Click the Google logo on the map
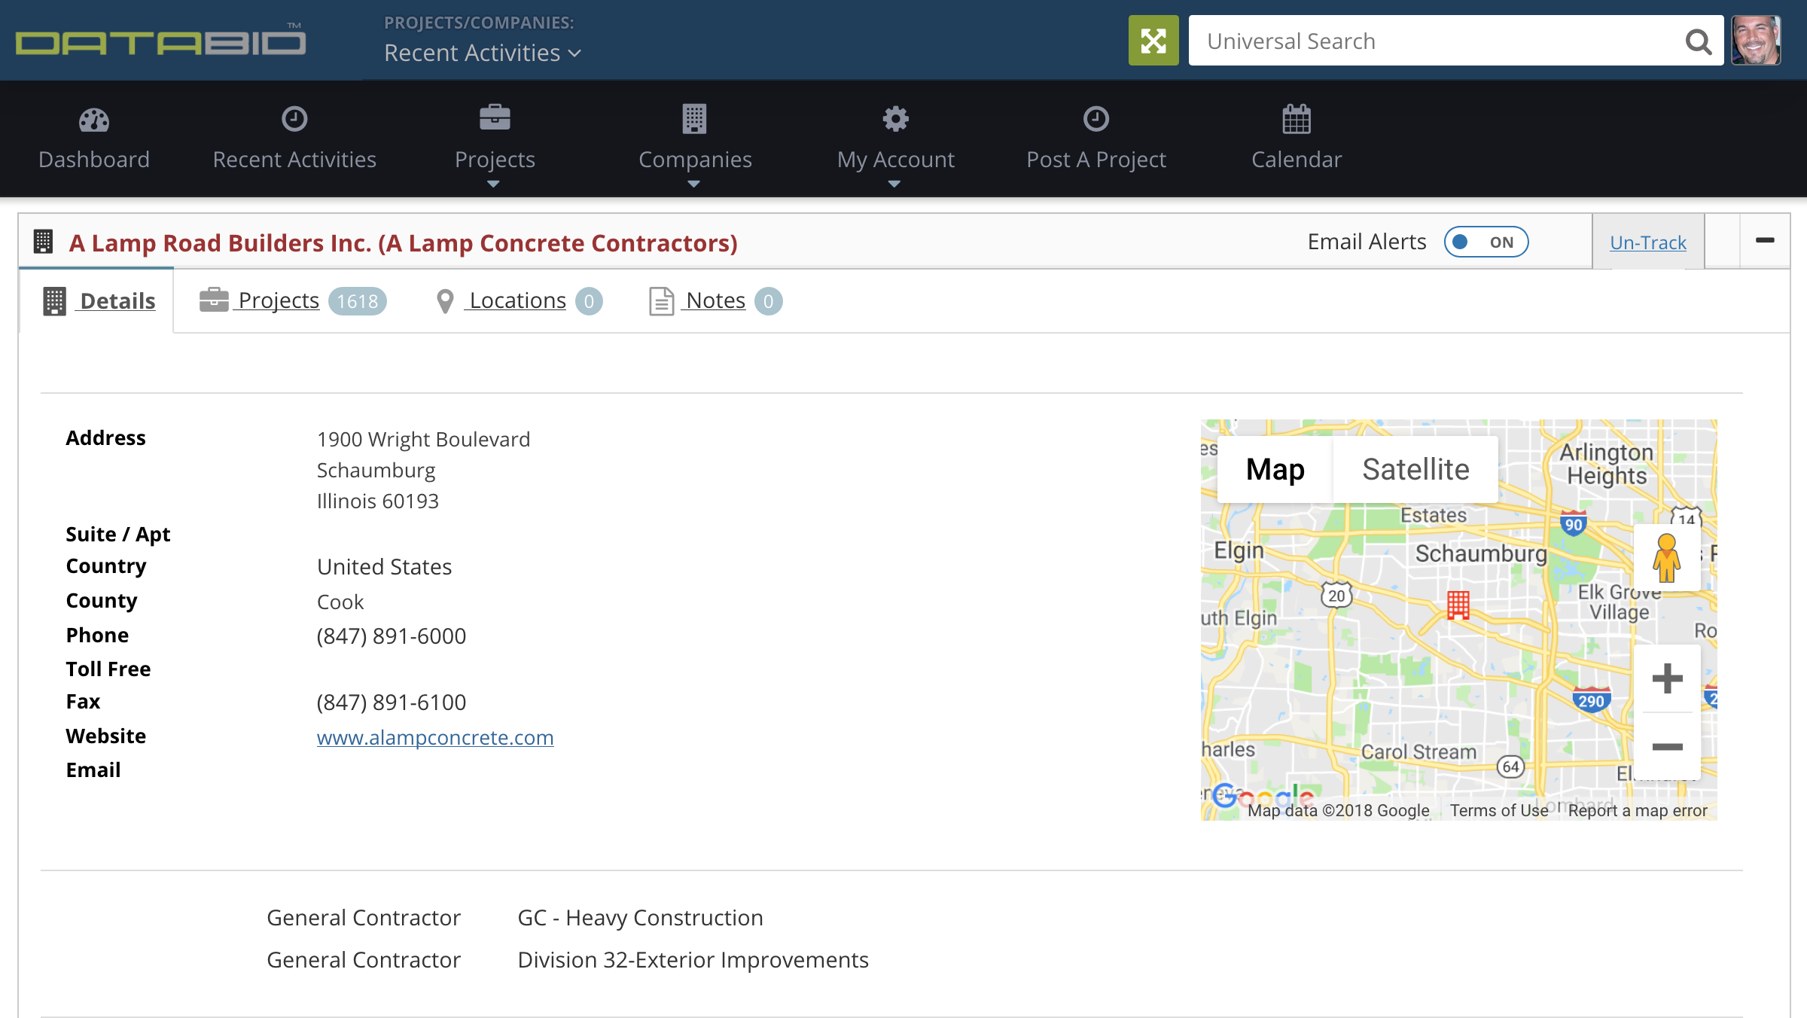1807x1018 pixels. [1263, 796]
